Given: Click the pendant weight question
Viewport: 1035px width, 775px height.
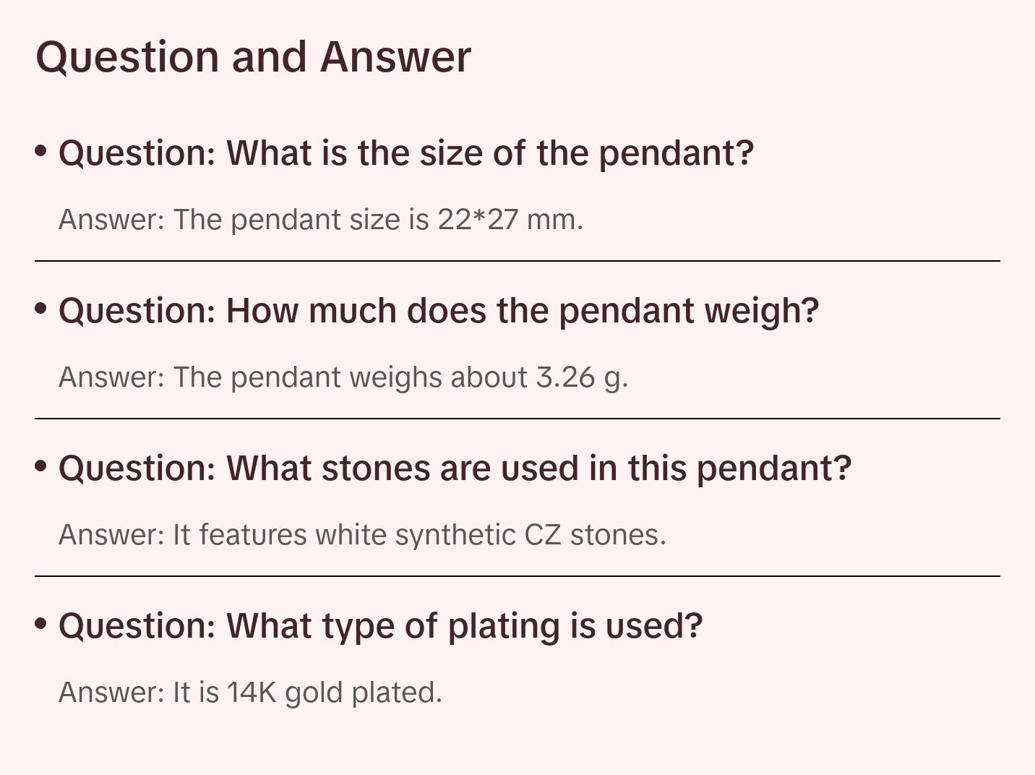Looking at the screenshot, I should tap(439, 311).
